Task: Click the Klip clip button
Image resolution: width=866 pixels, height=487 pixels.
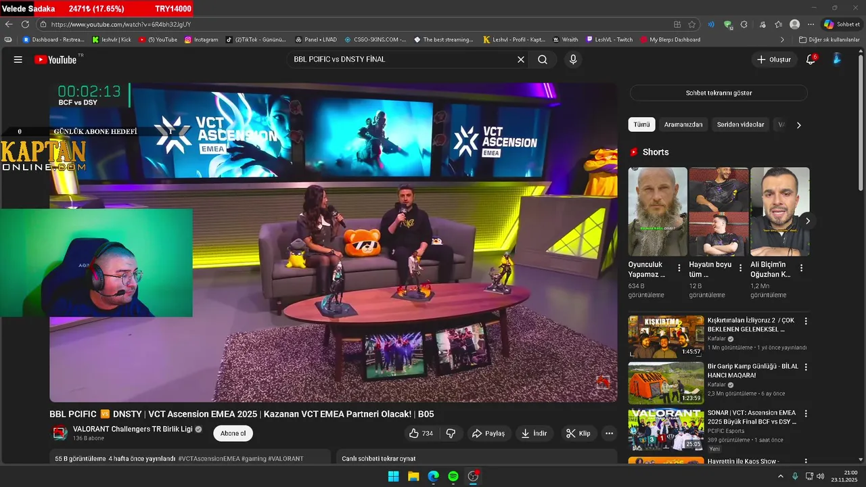Action: click(578, 434)
